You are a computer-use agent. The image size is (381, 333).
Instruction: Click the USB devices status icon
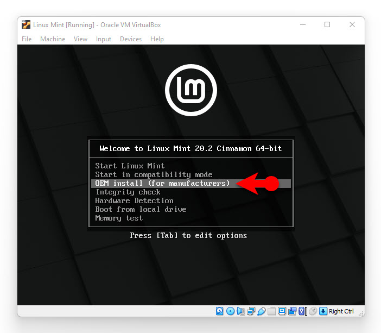click(x=262, y=311)
